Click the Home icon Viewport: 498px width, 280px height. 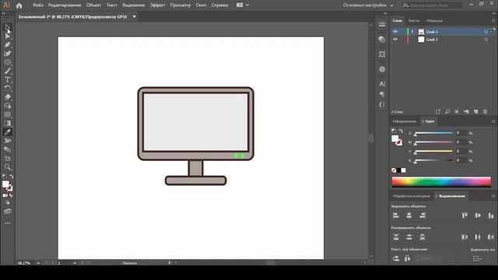click(x=19, y=5)
